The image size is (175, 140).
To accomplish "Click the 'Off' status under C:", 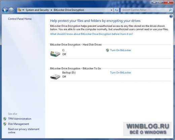I will pos(64,54).
